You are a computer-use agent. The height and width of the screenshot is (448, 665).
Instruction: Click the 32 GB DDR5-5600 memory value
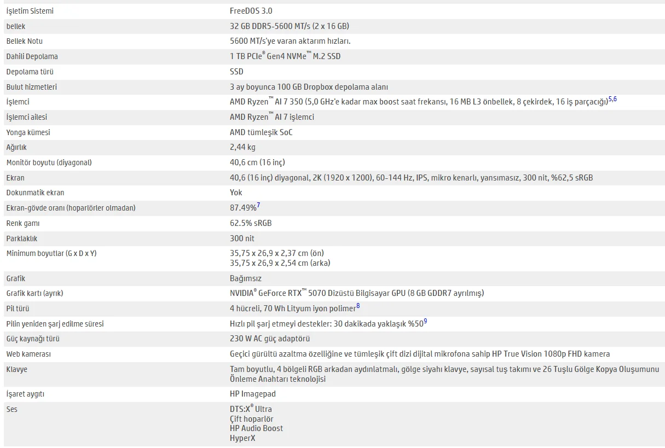290,26
